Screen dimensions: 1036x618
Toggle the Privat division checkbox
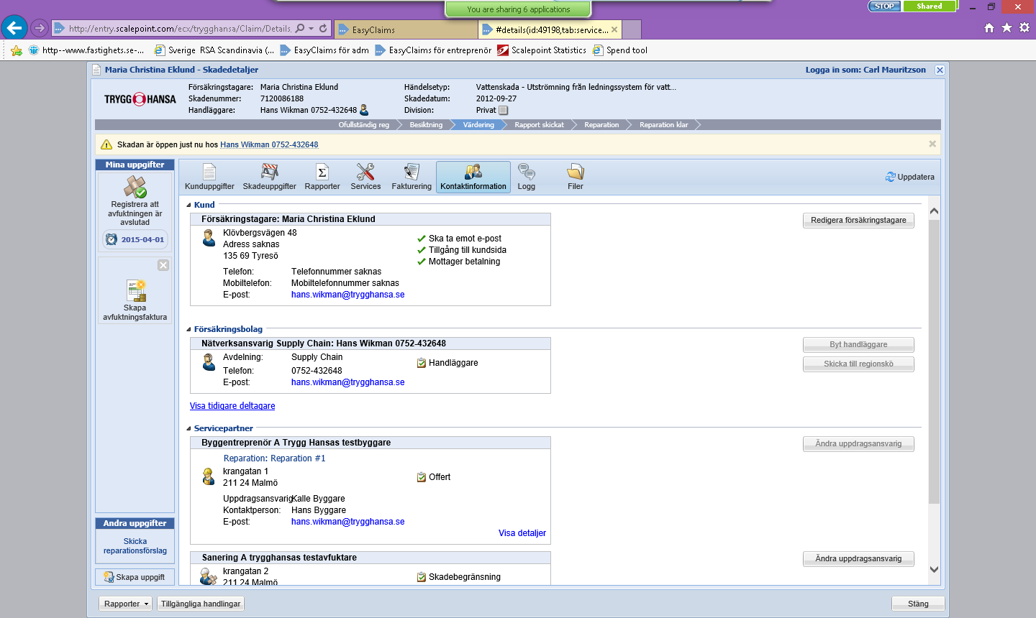tap(504, 110)
